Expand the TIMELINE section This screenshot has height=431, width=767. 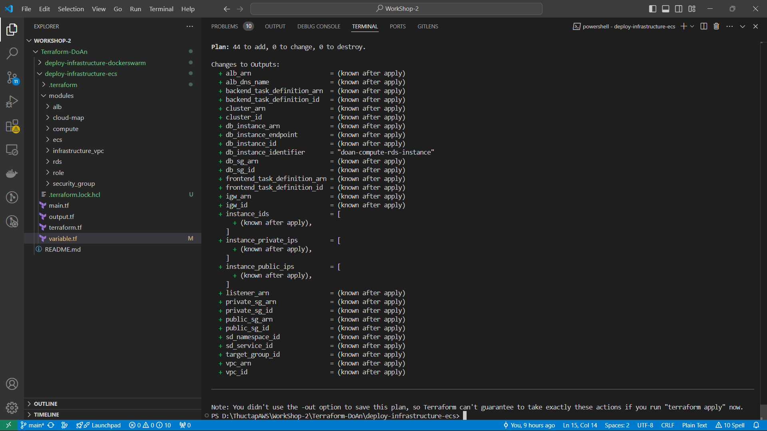[46, 415]
